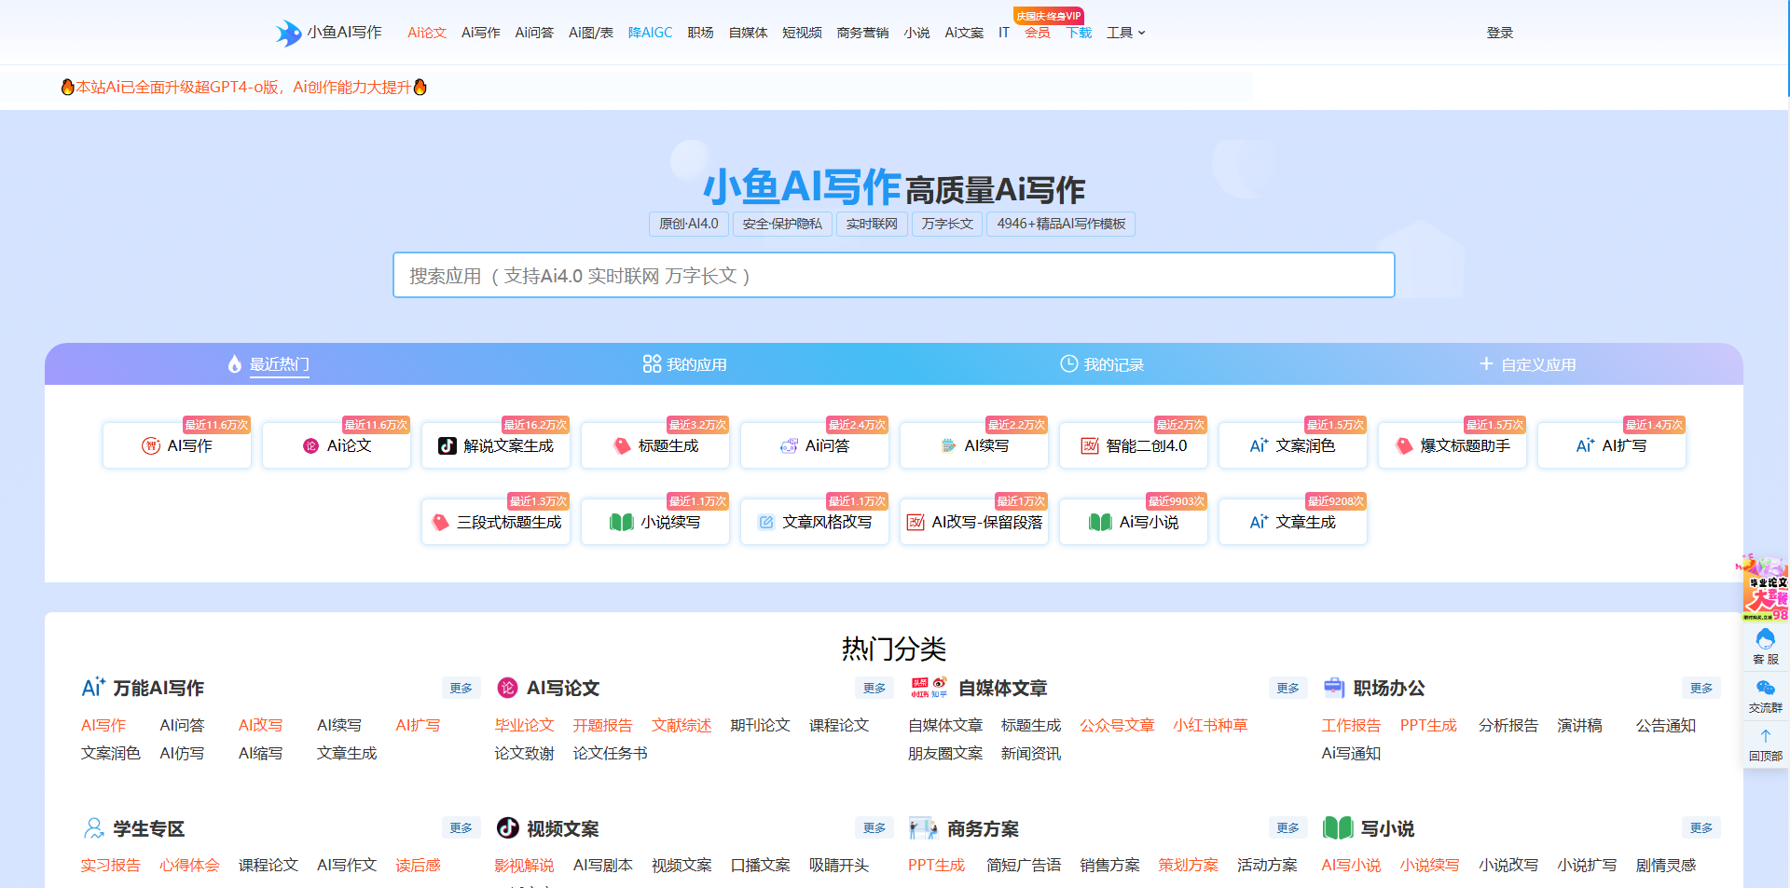Open the 文案润色 hot app card
Image resolution: width=1790 pixels, height=888 pixels.
coord(1293,445)
